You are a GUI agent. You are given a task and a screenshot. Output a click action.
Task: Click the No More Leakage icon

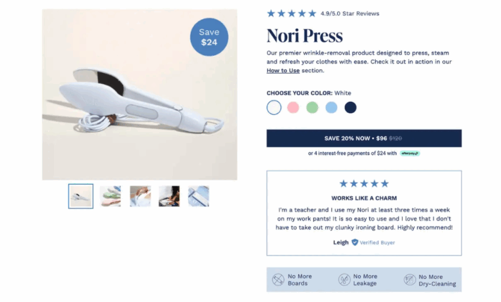[344, 280]
